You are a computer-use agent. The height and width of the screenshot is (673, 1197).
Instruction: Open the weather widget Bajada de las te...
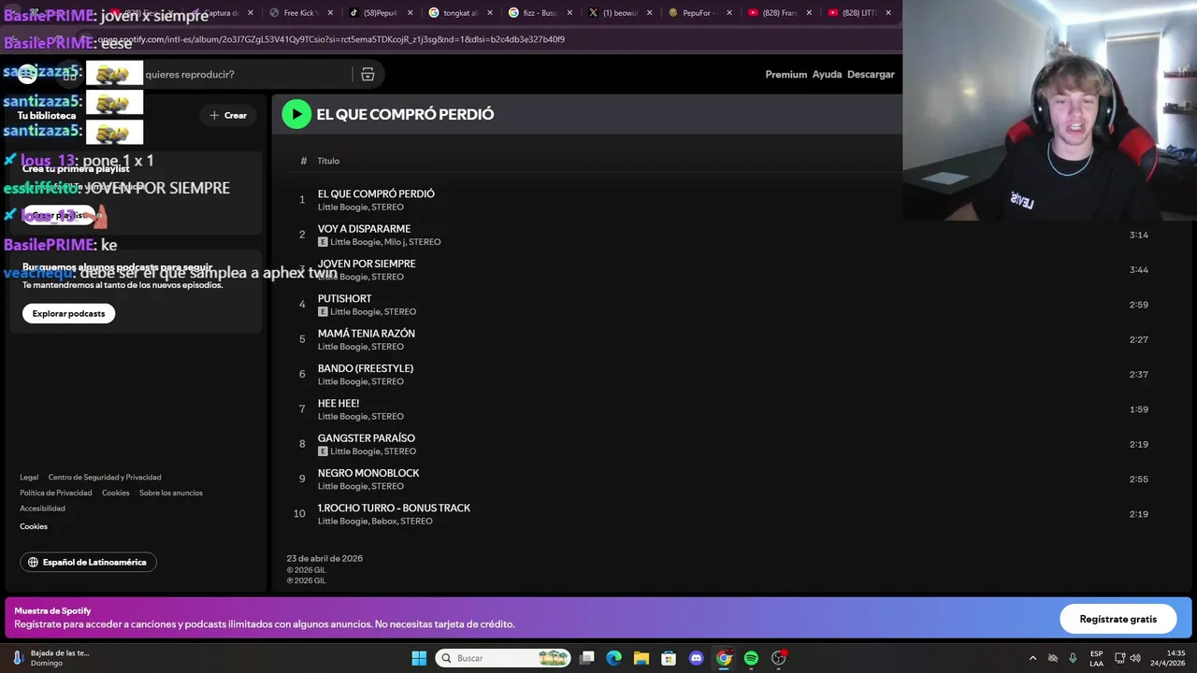51,658
